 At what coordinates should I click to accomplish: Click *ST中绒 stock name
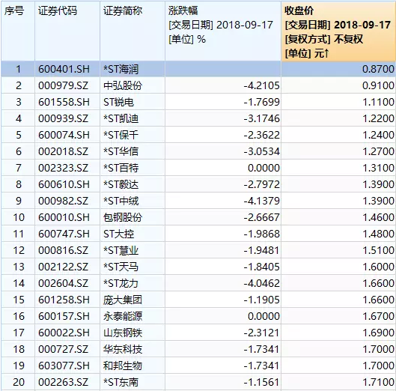pos(121,201)
